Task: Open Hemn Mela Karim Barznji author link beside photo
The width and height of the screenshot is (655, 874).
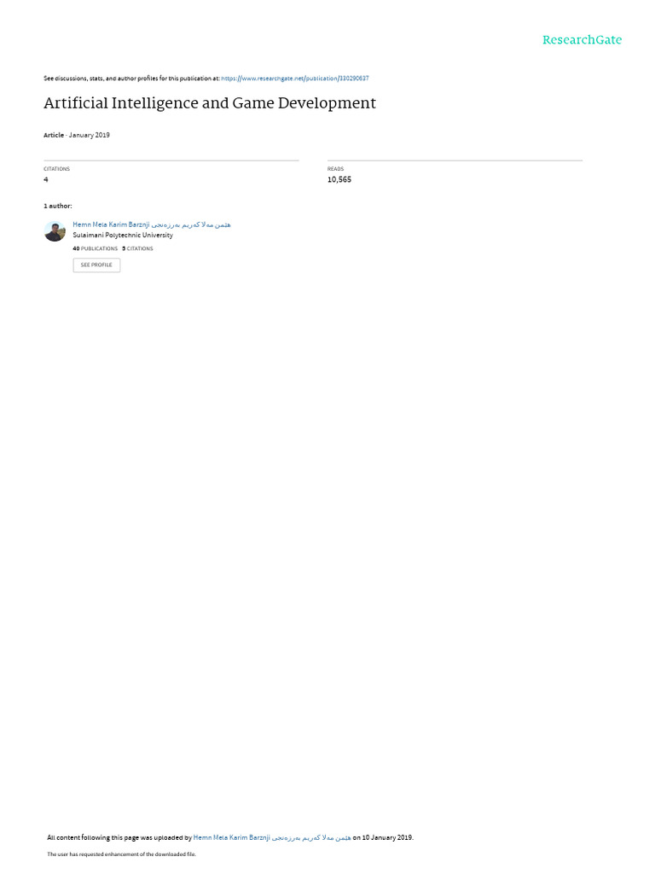Action: click(111, 224)
